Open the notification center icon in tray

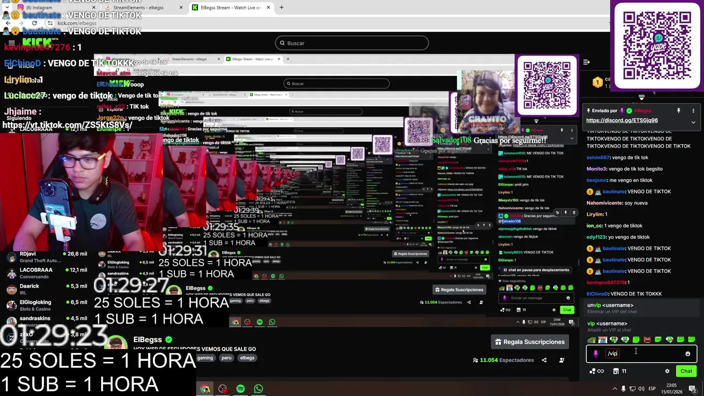pos(692,389)
